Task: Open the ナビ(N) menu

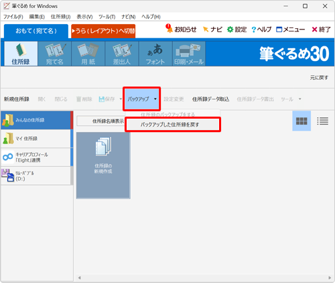Action: (x=129, y=17)
